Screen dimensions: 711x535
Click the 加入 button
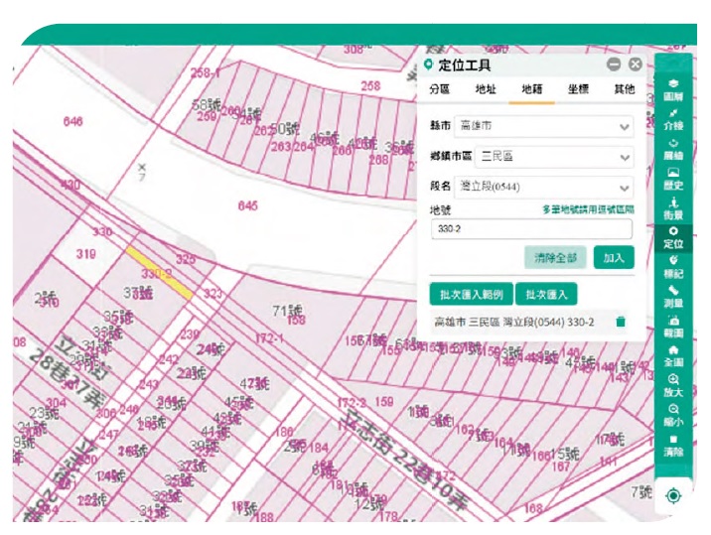coord(613,258)
